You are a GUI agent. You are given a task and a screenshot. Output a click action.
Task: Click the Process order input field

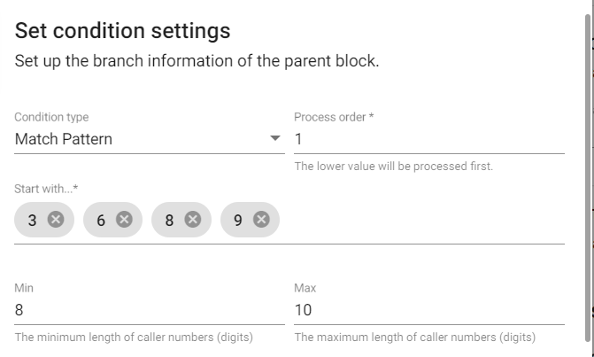point(428,139)
